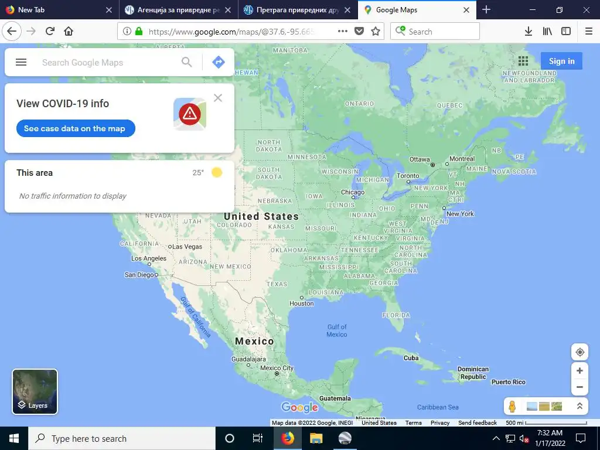Image resolution: width=600 pixels, height=450 pixels.
Task: Open page actions three-dot menu
Action: coord(343,32)
